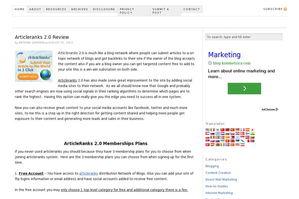This screenshot has width=299, height=199.
Task: Click the italic Articleranks word starting the article
Action: pyautogui.click(x=68, y=53)
